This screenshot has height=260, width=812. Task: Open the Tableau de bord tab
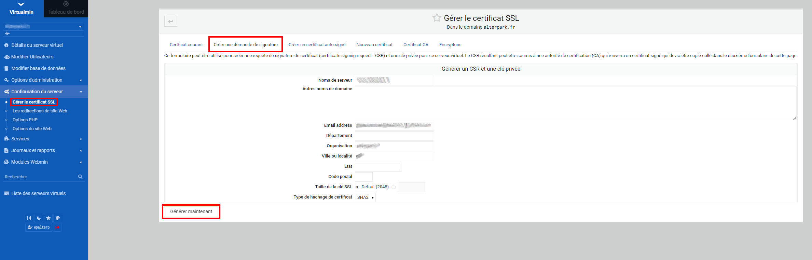coord(66,9)
